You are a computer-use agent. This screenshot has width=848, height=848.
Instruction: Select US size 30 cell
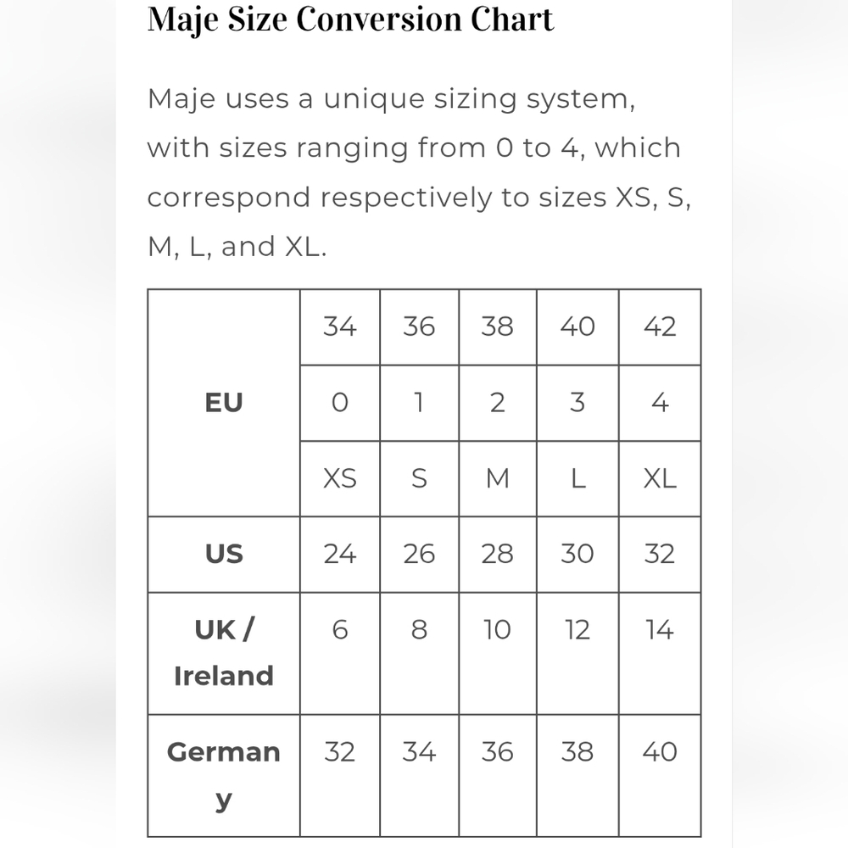coord(577,554)
